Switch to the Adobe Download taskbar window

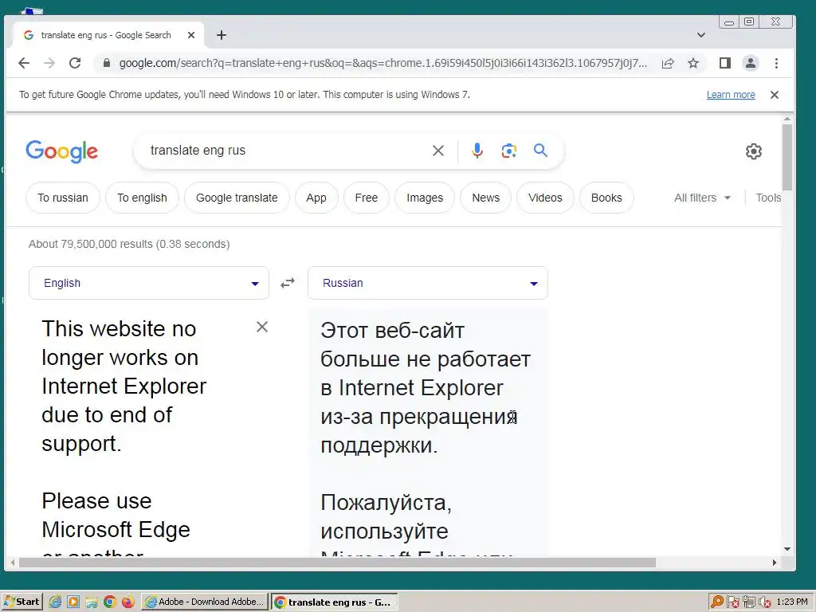[x=205, y=602]
